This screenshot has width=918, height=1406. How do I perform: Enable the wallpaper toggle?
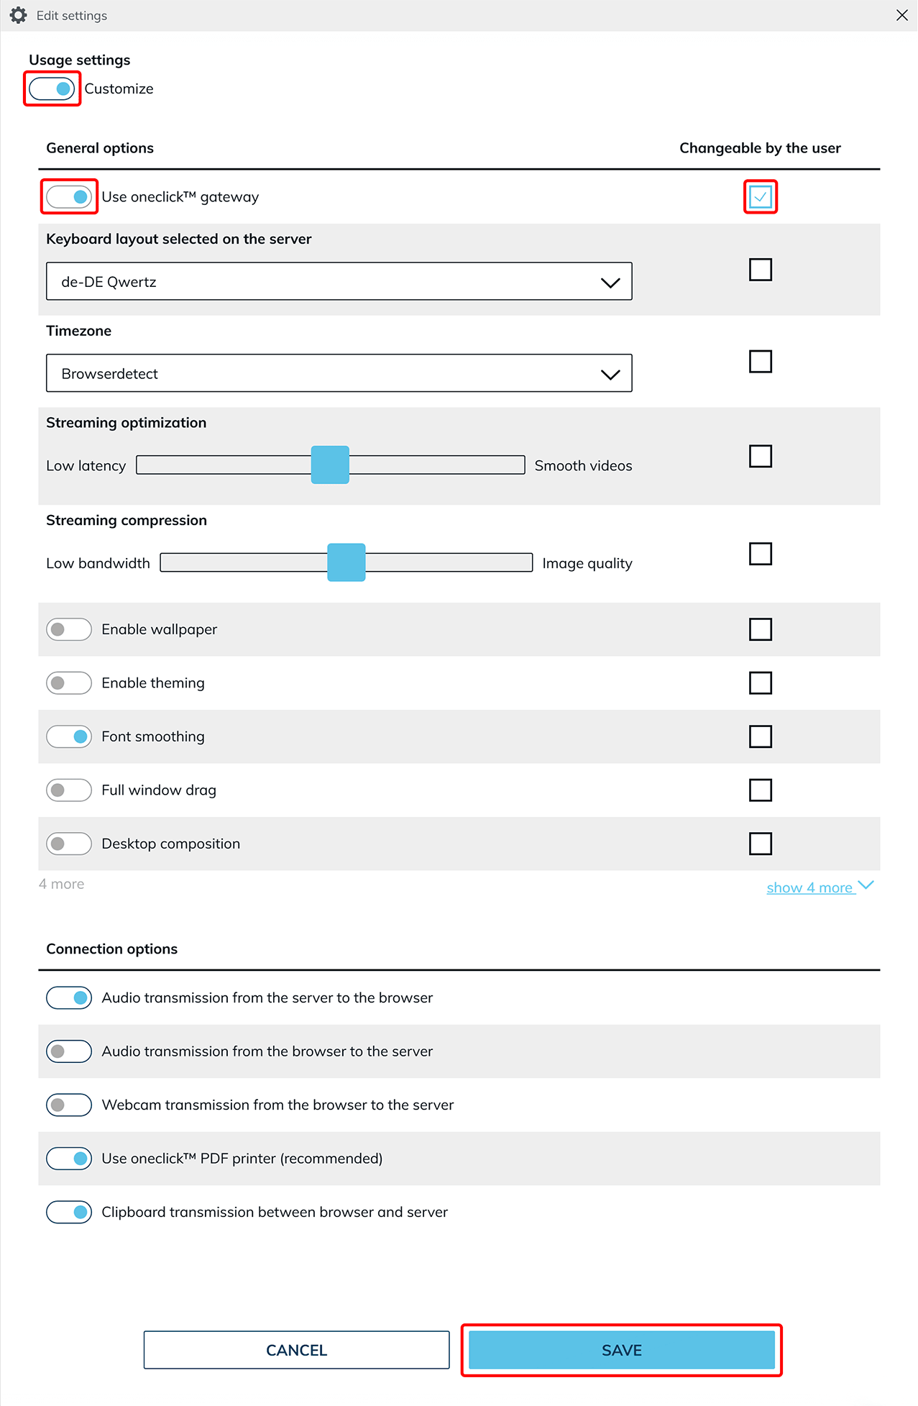point(69,629)
